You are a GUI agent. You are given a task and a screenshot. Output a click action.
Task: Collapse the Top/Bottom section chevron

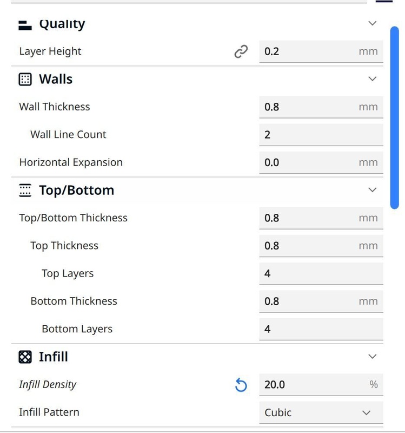[372, 190]
